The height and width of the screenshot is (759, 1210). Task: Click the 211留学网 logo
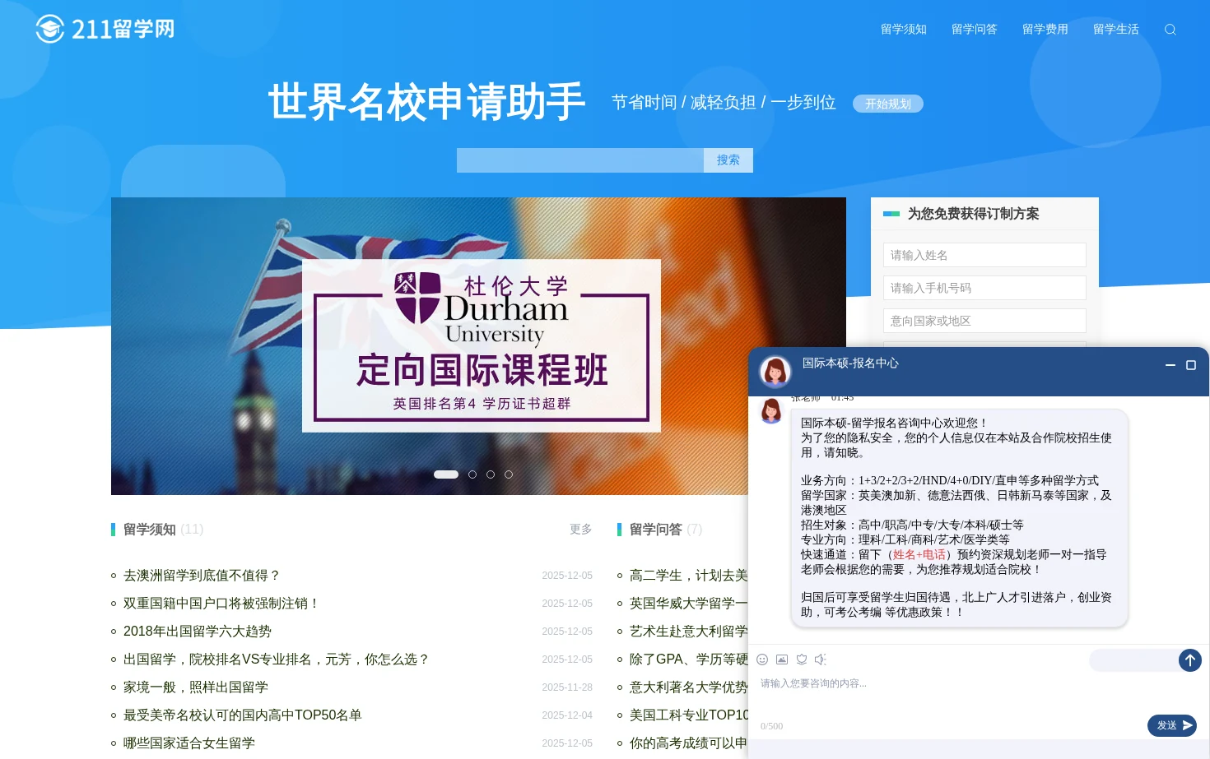[105, 29]
